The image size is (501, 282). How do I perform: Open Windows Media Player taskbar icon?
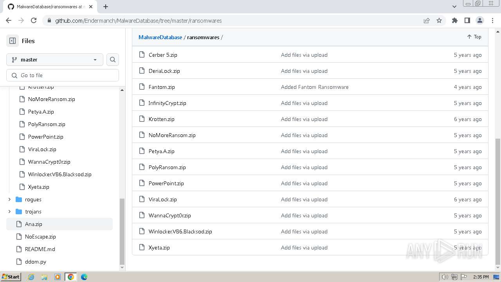pos(58,277)
